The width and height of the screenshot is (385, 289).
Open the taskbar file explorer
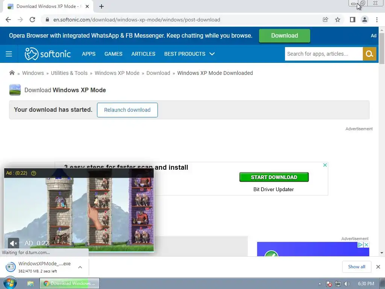[30, 284]
